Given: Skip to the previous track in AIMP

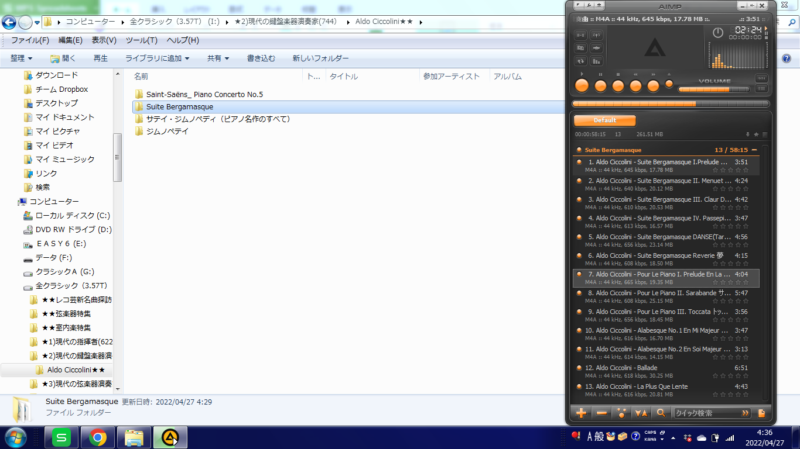Looking at the screenshot, I should click(x=635, y=85).
